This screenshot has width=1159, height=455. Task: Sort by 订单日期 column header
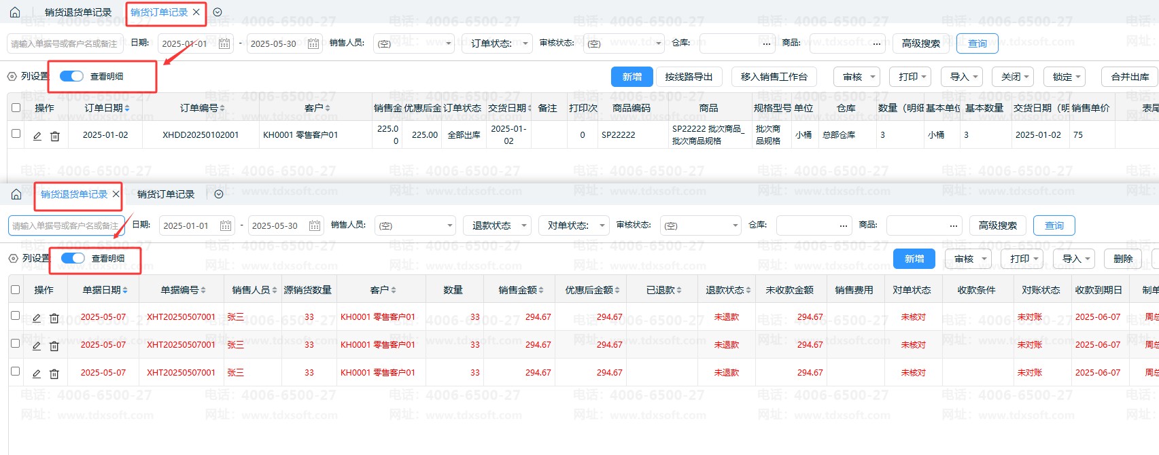(107, 108)
